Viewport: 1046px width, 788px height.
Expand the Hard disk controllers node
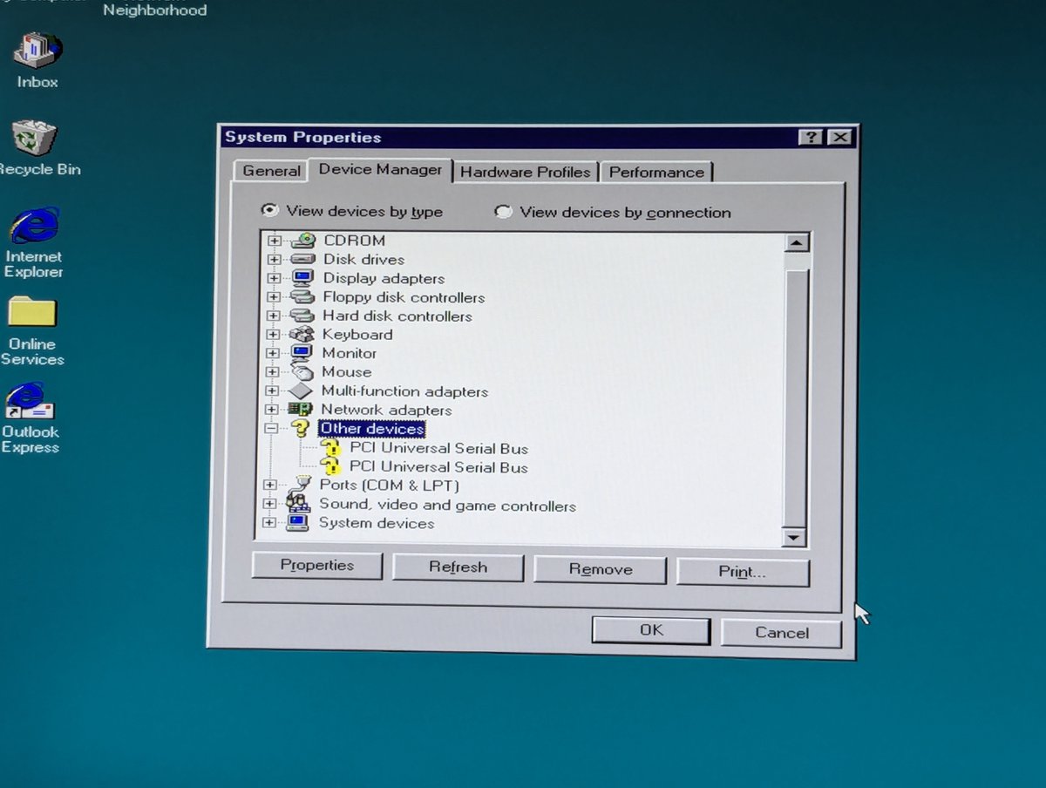tap(274, 316)
